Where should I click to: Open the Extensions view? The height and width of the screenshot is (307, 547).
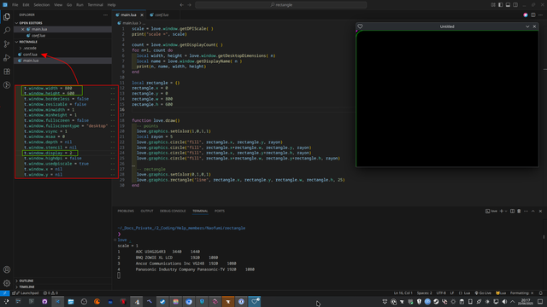pos(7,72)
